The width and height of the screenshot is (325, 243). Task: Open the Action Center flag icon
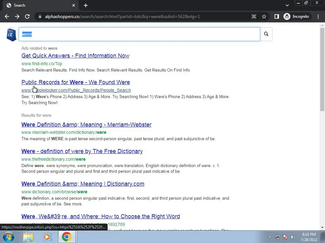(285, 237)
